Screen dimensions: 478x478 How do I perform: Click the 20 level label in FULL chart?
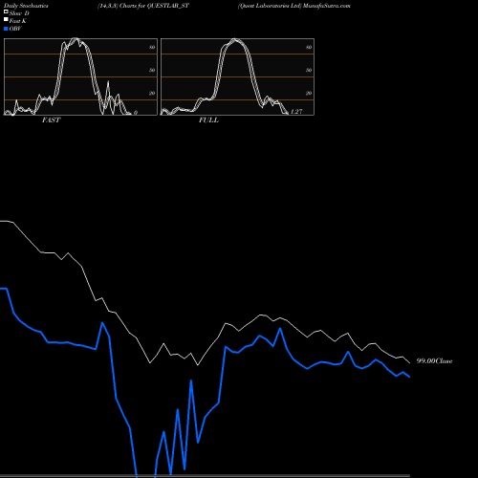coord(309,93)
